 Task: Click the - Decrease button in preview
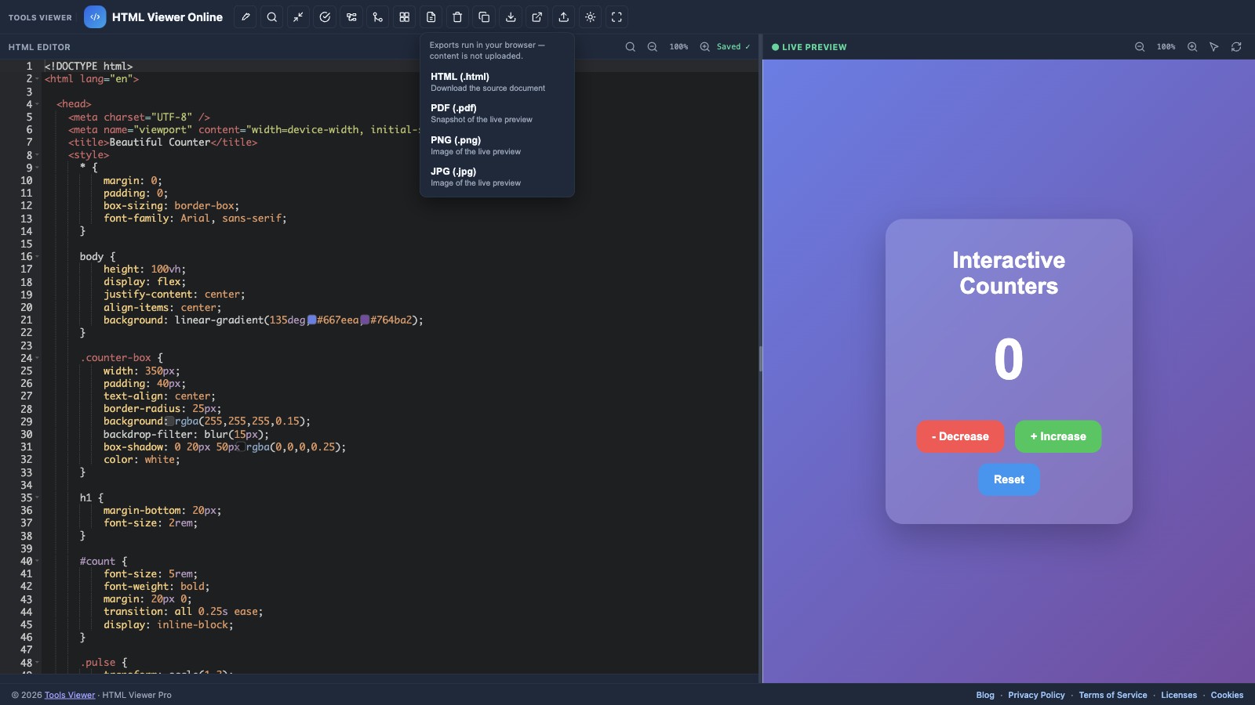(960, 436)
